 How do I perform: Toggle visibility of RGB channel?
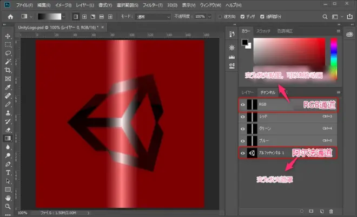pos(243,105)
